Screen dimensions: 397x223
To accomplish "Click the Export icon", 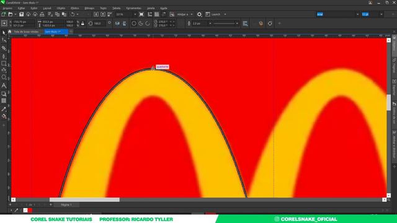I will coord(103,14).
